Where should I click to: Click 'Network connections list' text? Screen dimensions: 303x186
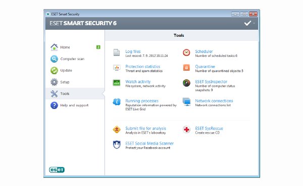(x=213, y=105)
